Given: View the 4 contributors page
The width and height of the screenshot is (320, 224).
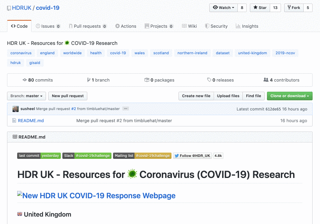Looking at the screenshot, I should pos(281,80).
